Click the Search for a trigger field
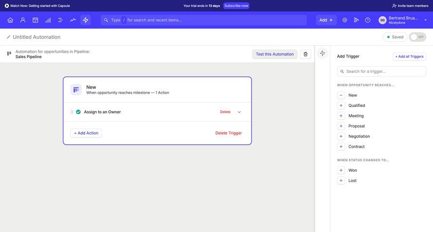The width and height of the screenshot is (433, 232). tap(383, 71)
